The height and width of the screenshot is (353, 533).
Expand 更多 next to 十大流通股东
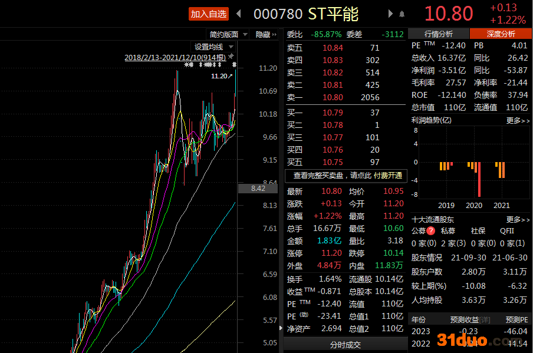click(517, 219)
